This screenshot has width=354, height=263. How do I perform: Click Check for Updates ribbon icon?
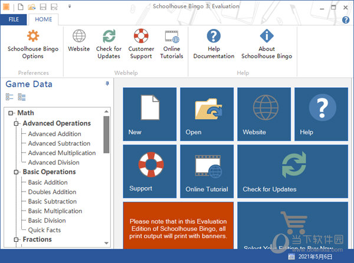click(109, 36)
